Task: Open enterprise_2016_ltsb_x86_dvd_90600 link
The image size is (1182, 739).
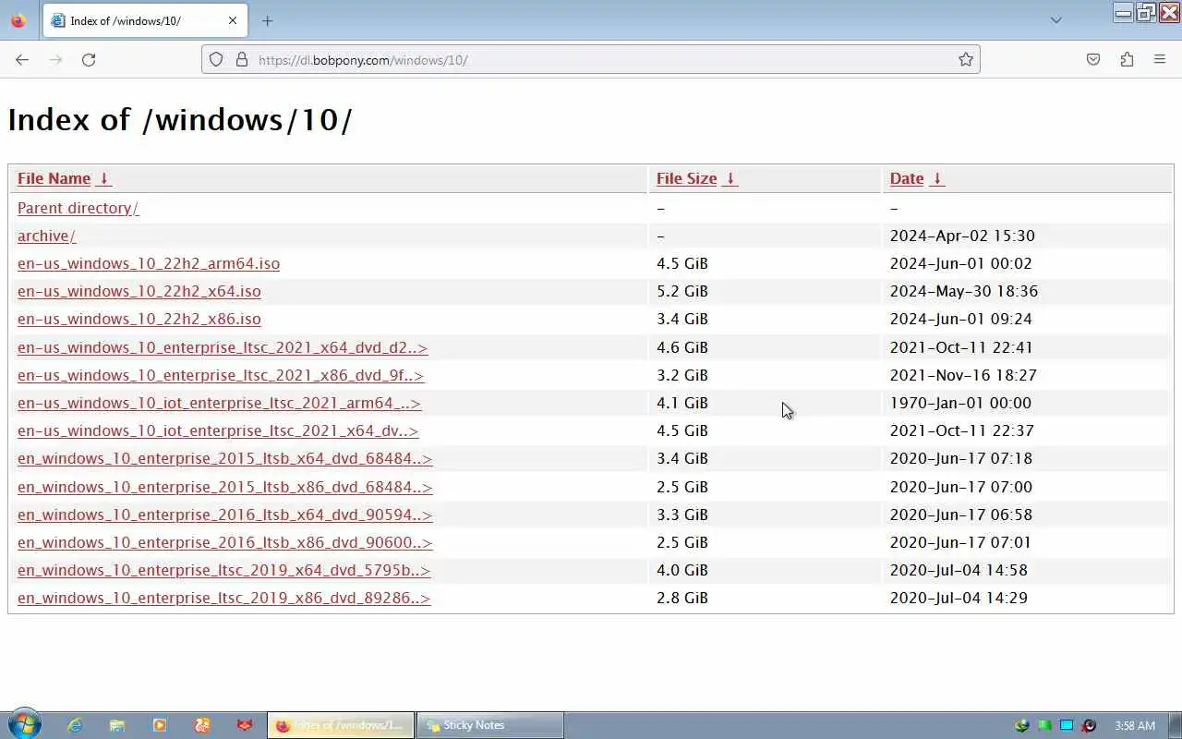Action: pos(224,542)
